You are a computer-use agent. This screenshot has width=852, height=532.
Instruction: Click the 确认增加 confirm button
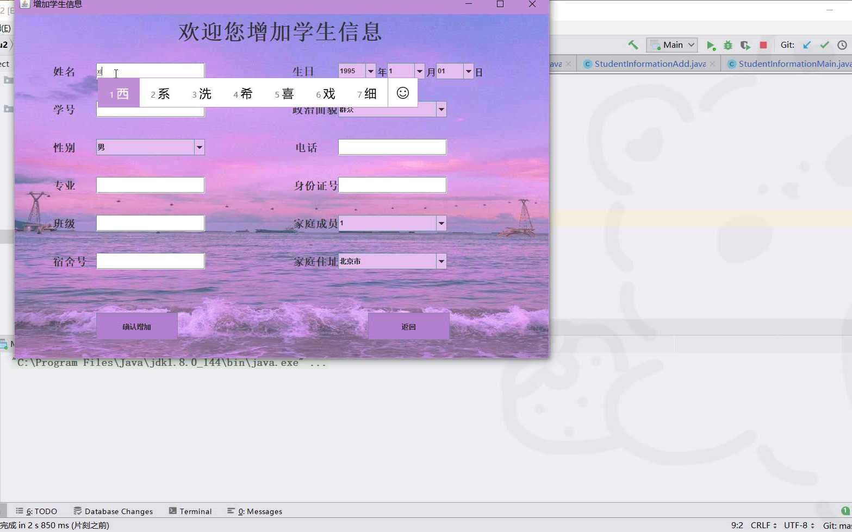pyautogui.click(x=137, y=326)
